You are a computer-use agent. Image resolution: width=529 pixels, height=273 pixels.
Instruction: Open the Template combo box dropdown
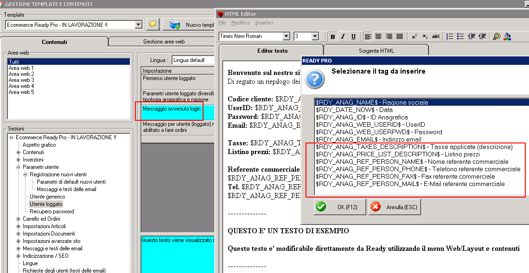pos(139,25)
